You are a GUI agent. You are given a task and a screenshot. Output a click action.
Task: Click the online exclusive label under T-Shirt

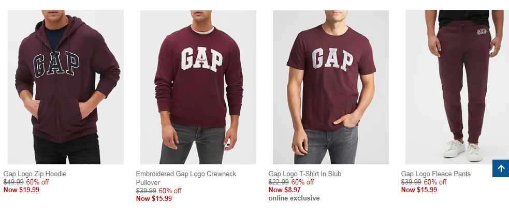pos(294,198)
